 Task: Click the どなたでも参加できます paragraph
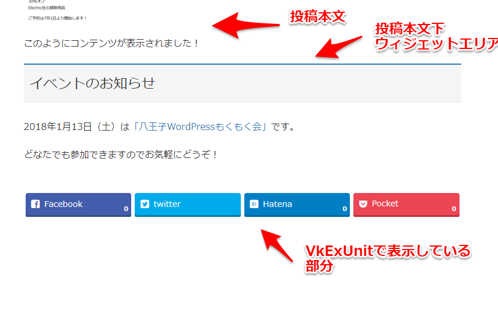coord(120,155)
